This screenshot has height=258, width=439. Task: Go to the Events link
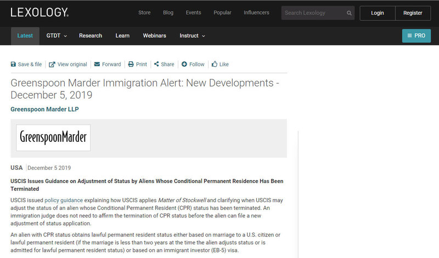click(194, 13)
